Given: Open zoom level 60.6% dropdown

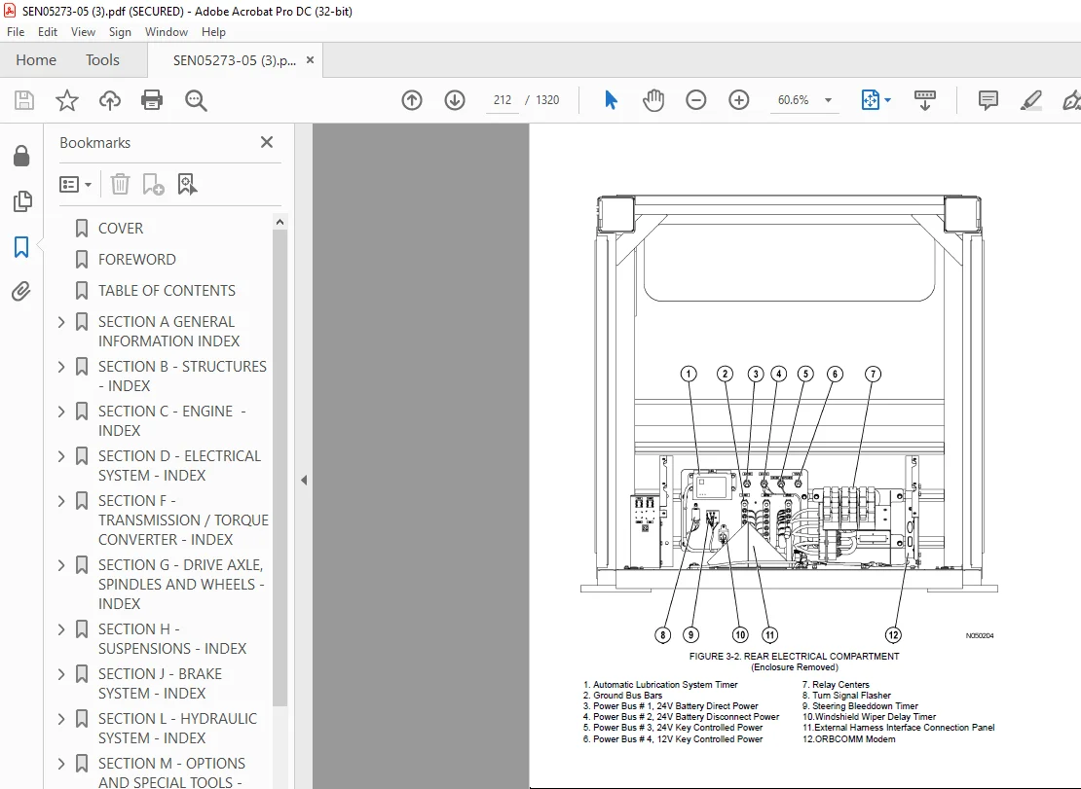Looking at the screenshot, I should pyautogui.click(x=828, y=100).
